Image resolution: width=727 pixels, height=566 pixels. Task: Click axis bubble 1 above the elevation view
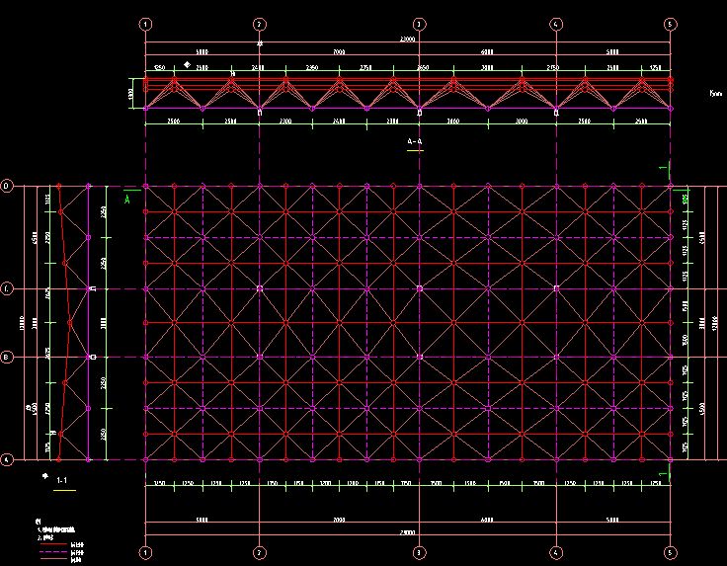(145, 24)
